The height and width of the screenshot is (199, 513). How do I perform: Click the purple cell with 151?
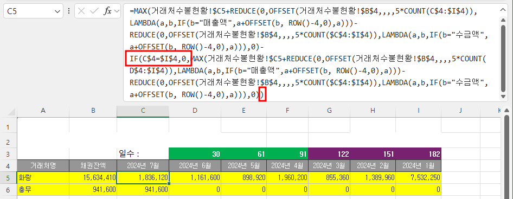[x=373, y=153]
